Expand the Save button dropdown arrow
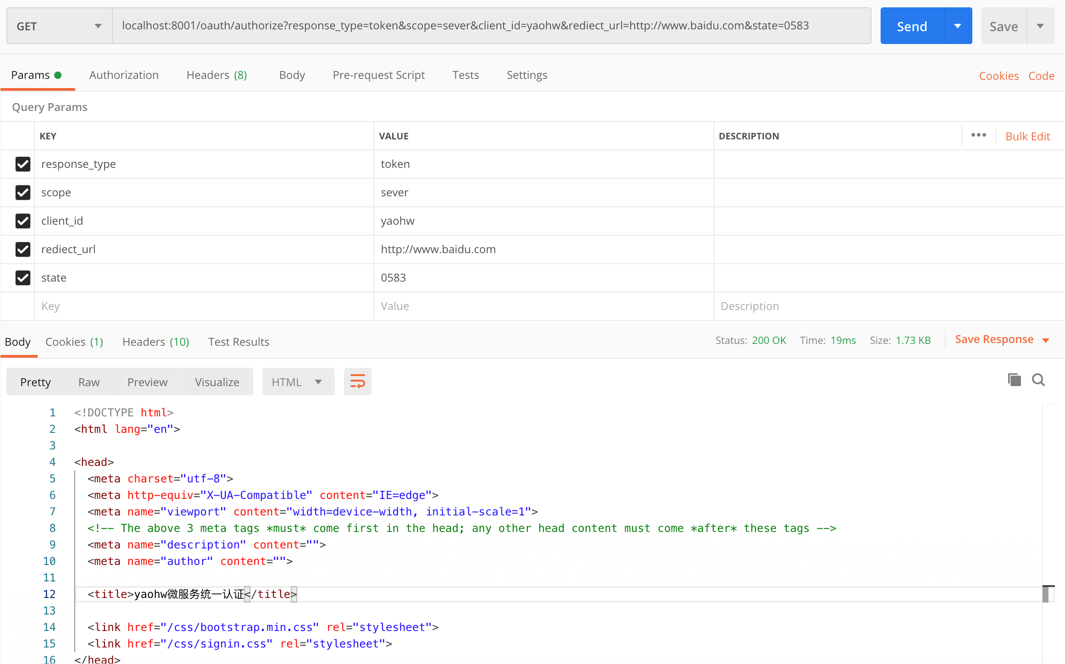This screenshot has width=1065, height=664. 1040,26
